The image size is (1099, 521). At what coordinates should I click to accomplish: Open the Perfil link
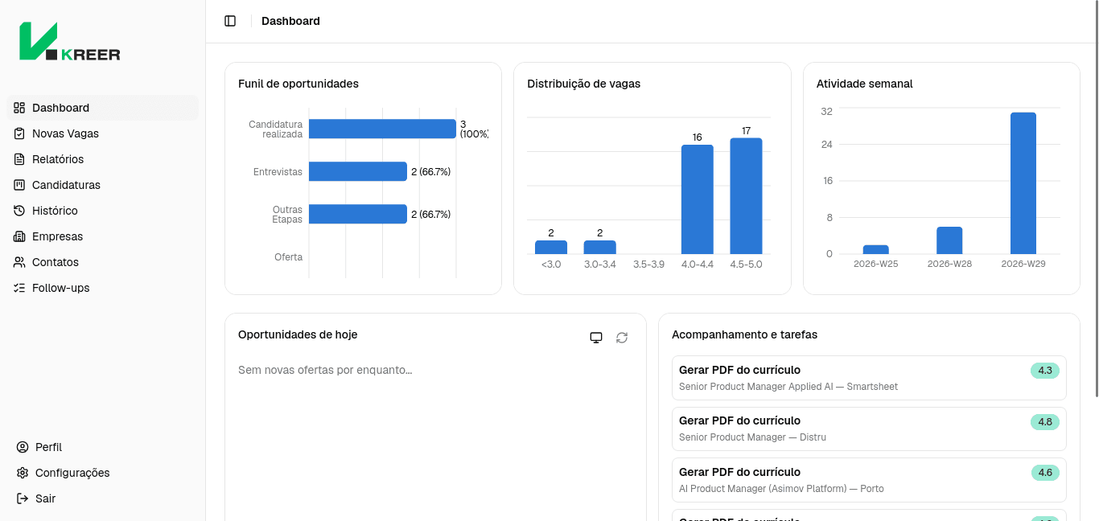102,447
